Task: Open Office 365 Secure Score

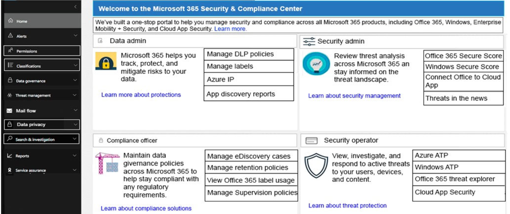Action: point(464,56)
